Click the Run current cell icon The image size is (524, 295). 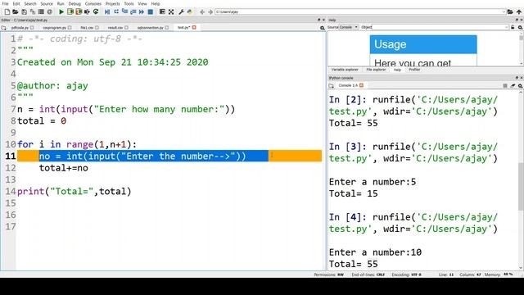70,12
